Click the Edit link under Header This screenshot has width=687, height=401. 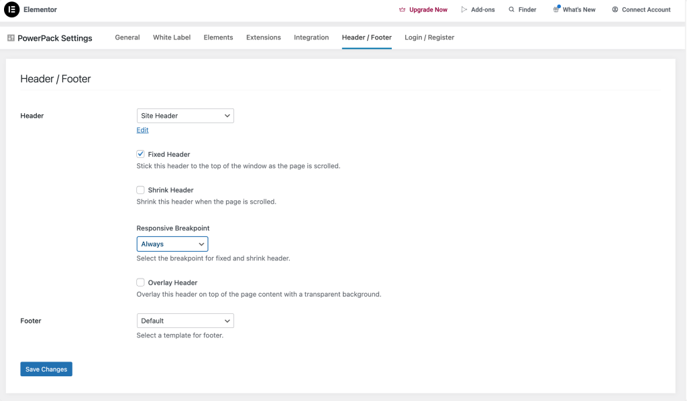[142, 130]
